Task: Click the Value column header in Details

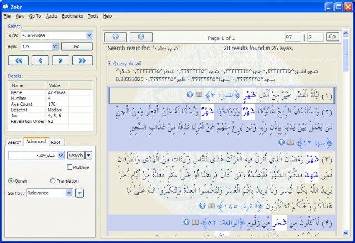Action: tap(57, 86)
